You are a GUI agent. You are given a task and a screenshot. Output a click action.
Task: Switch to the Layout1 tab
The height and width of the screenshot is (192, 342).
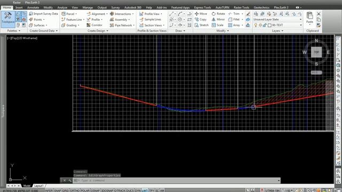pyautogui.click(x=39, y=186)
